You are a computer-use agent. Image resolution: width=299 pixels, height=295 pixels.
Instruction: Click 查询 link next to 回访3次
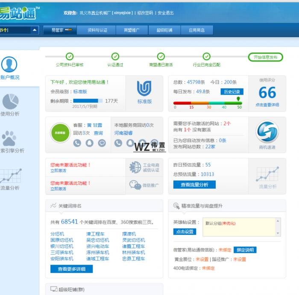point(98,133)
